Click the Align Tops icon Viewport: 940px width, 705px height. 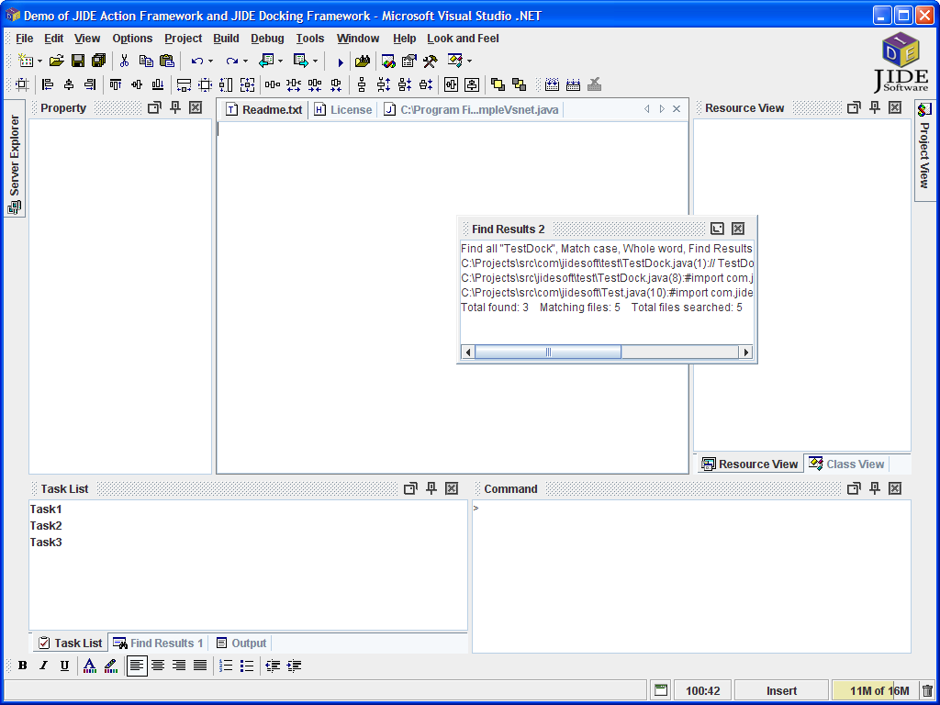(115, 84)
